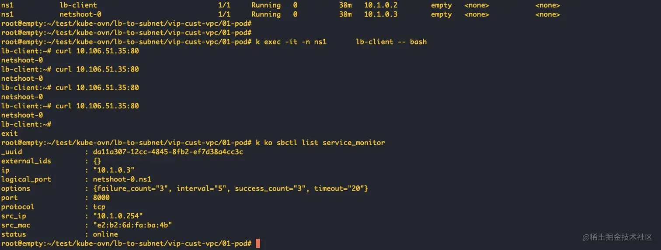This screenshot has width=661, height=250.
Task: Click the orange terminal cursor block
Action: (258, 243)
